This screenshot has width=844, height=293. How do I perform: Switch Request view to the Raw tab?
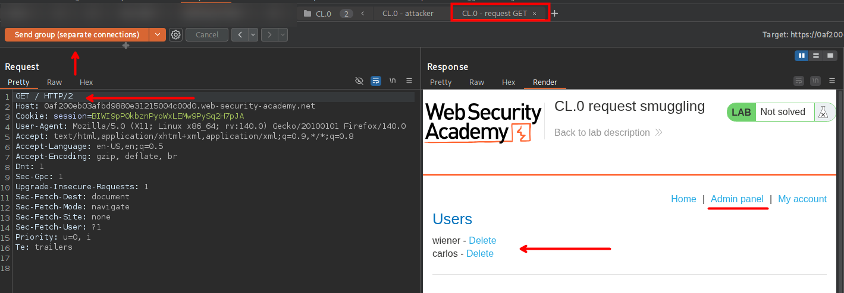pyautogui.click(x=54, y=82)
